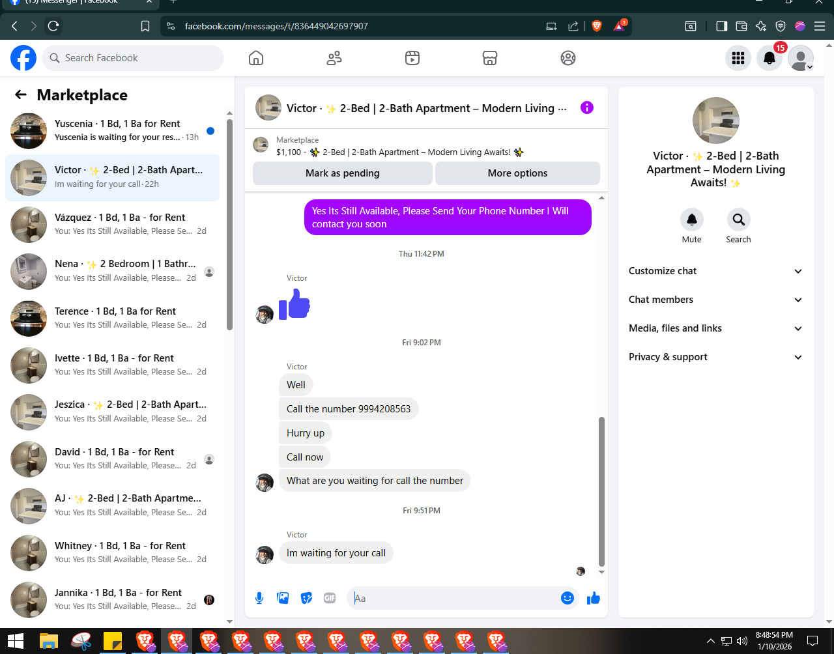Click the Brave shields lion icon
Image resolution: width=834 pixels, height=654 pixels.
597,26
